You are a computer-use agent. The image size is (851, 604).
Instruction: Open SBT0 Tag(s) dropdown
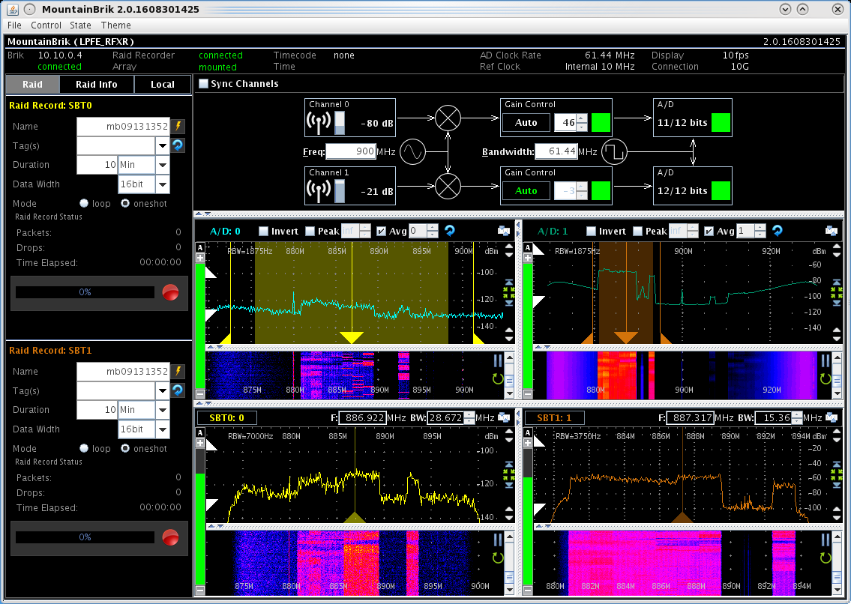[162, 145]
